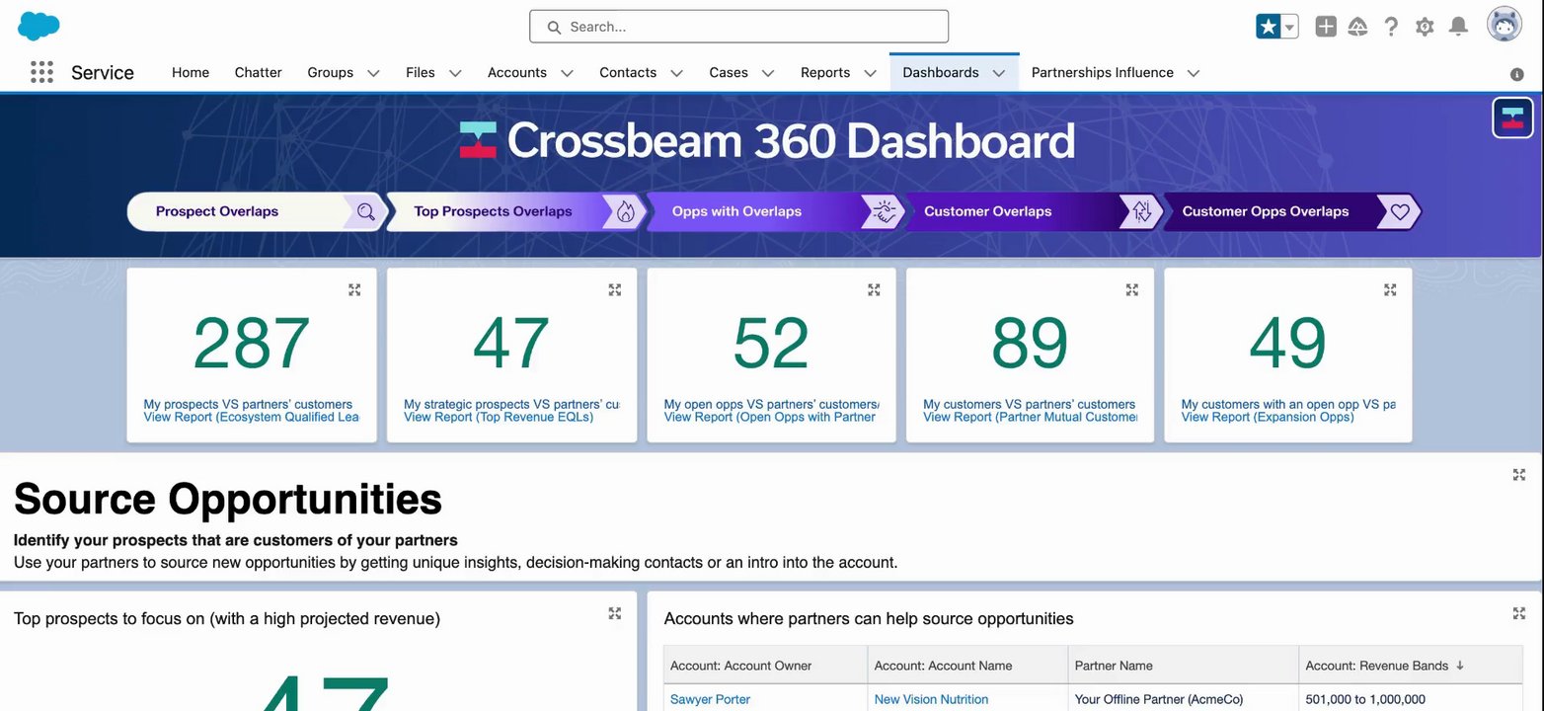Screen dimensions: 1544x711
Task: Expand the Reports tab dropdown chevron
Action: tap(870, 73)
